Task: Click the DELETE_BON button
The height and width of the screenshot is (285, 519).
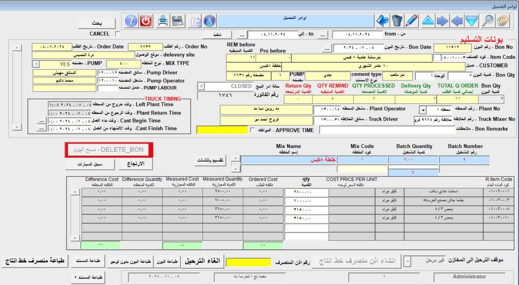Action: click(x=109, y=150)
